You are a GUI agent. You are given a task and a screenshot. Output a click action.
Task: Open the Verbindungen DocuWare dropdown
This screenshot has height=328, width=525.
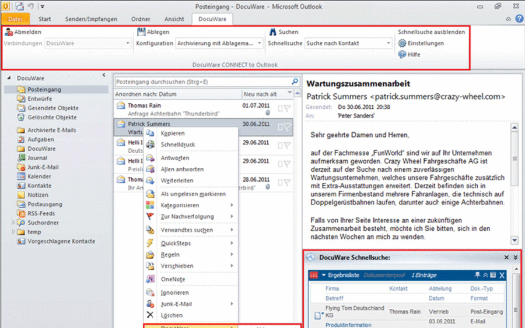(x=128, y=43)
